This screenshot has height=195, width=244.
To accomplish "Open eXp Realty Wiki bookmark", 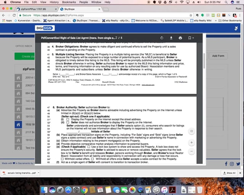I will pyautogui.click(x=201, y=20).
